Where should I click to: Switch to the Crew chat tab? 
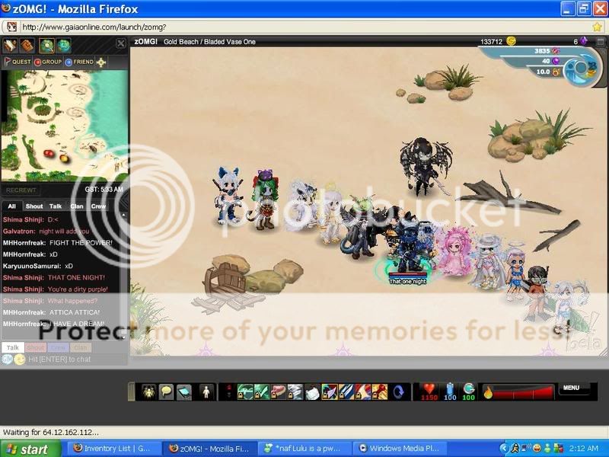(x=98, y=206)
